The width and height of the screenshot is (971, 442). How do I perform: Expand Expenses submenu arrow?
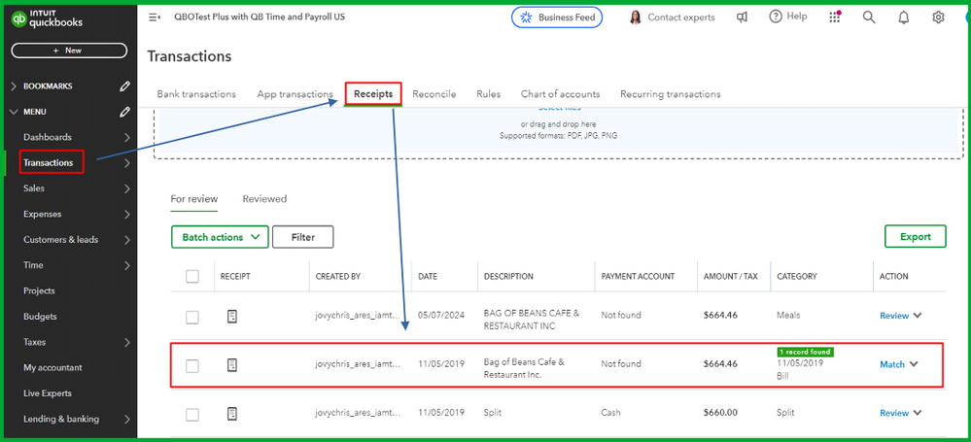(127, 214)
